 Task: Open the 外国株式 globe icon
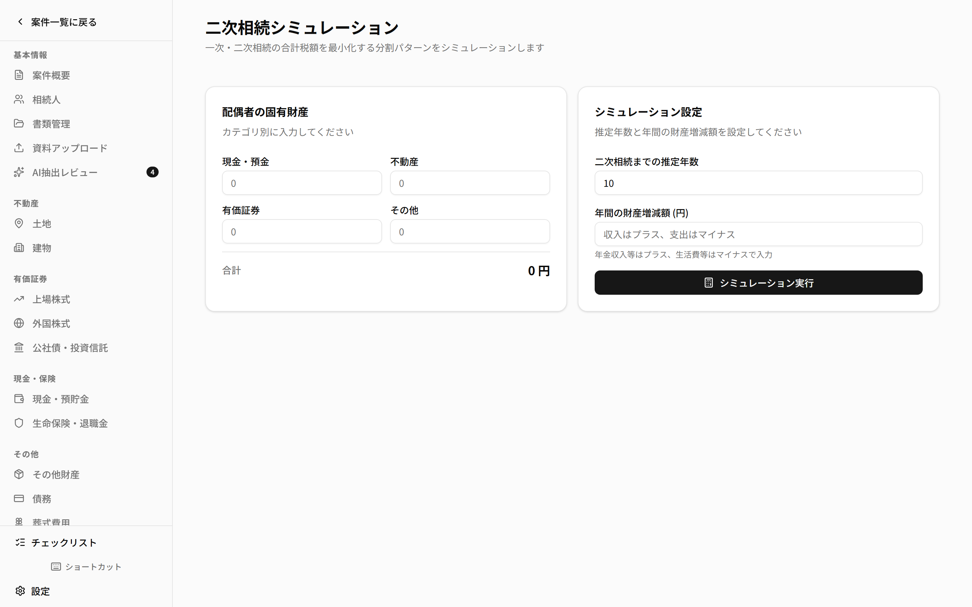(19, 323)
